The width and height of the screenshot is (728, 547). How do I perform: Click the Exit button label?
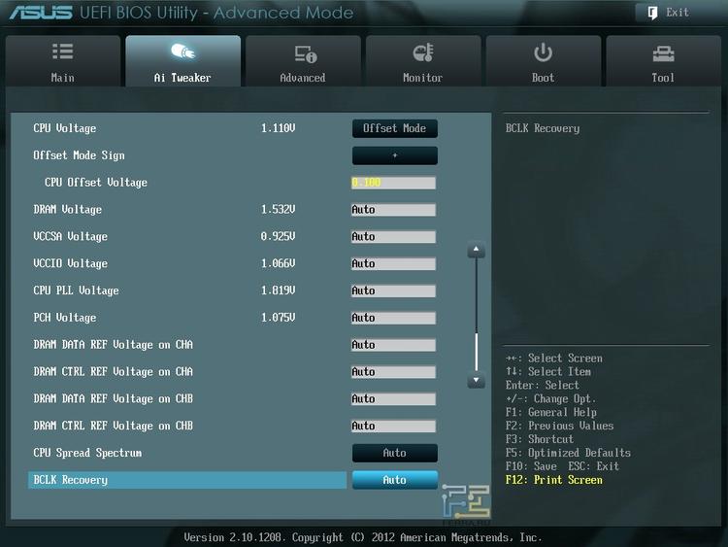click(x=678, y=13)
